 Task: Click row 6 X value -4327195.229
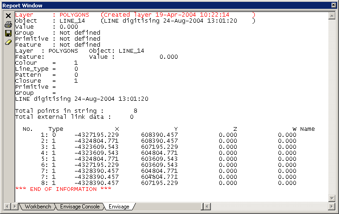[x=97, y=165]
